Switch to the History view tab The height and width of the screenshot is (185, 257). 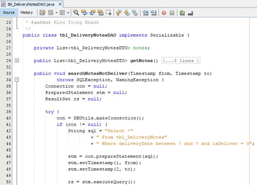coord(26,13)
